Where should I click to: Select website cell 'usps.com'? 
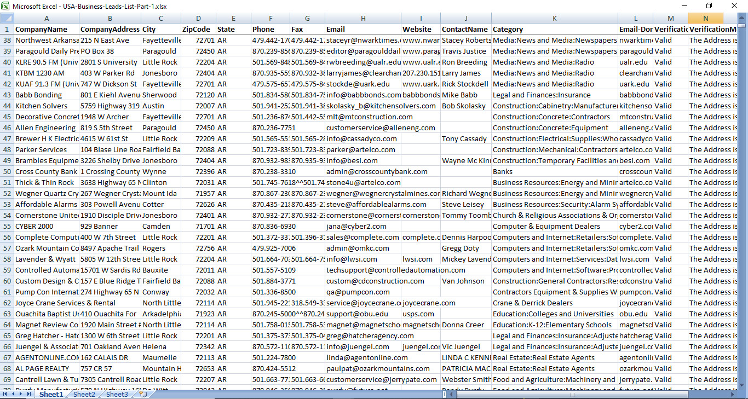[421, 314]
